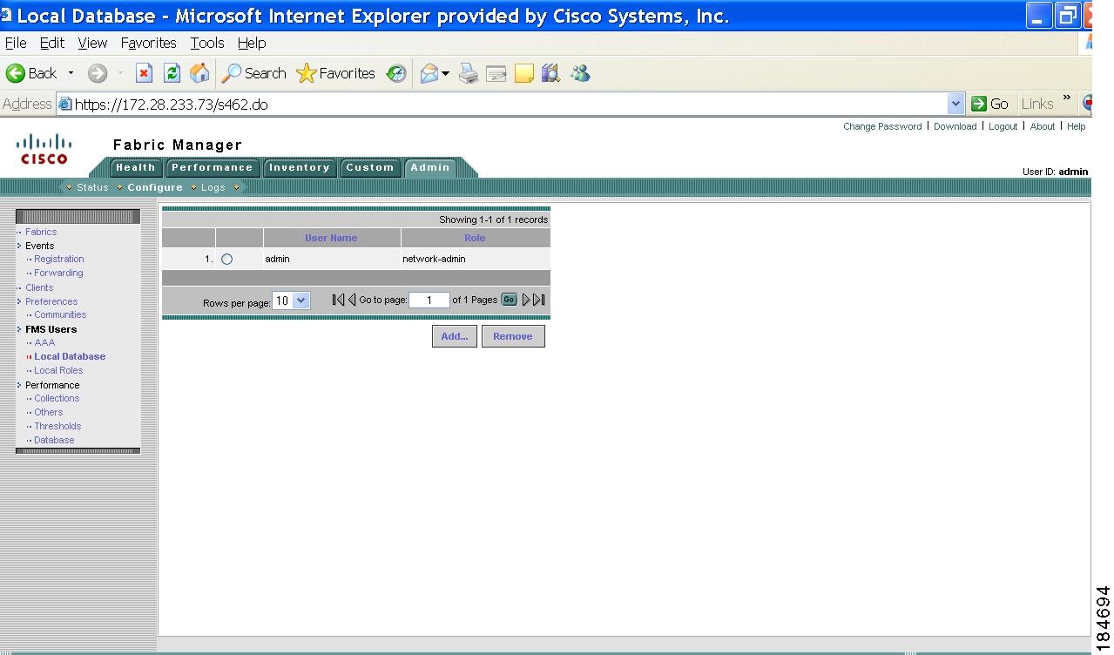The image size is (1114, 655).
Task: Expand the Configure menu in the navigation bar
Action: coord(155,187)
